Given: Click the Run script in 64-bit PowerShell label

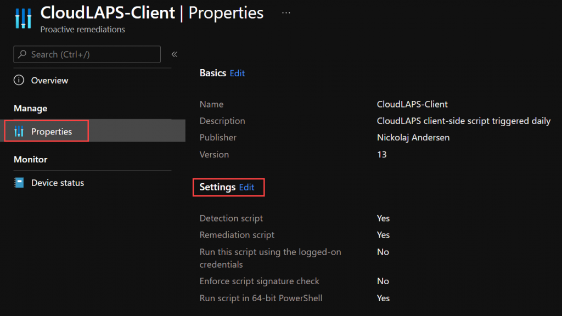Looking at the screenshot, I should (261, 298).
